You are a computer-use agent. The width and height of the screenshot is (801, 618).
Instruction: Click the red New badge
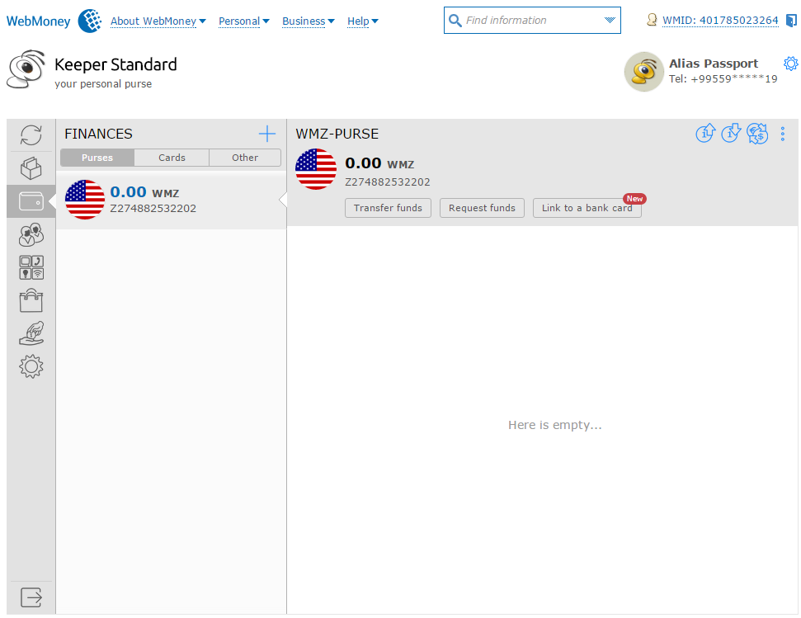pos(634,199)
